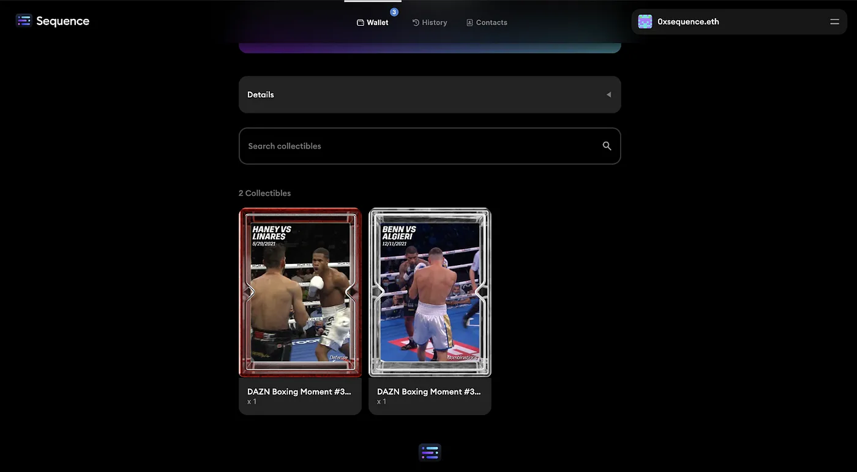Screen dimensions: 857x472
Task: Open the History tab
Action: coord(430,23)
